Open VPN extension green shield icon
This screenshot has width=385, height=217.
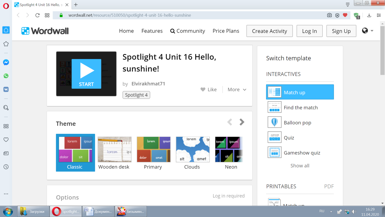pyautogui.click(x=356, y=16)
